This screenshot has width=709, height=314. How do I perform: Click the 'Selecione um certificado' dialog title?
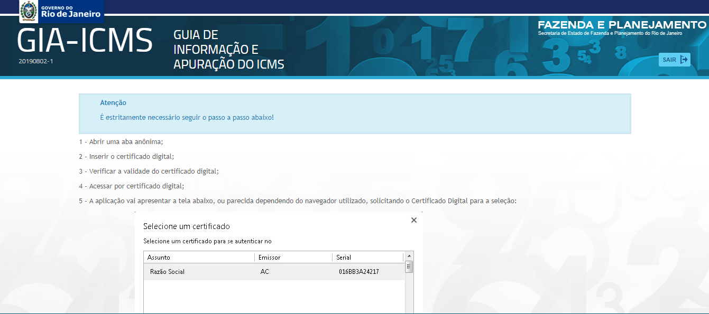(x=187, y=226)
